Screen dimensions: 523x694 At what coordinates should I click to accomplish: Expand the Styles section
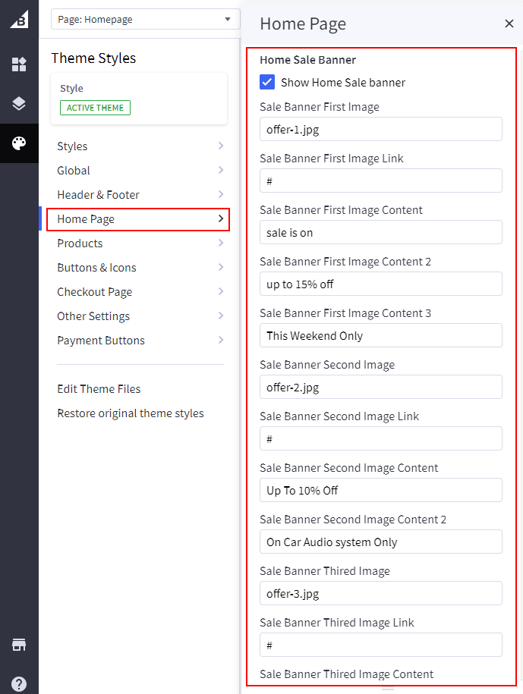(x=140, y=146)
